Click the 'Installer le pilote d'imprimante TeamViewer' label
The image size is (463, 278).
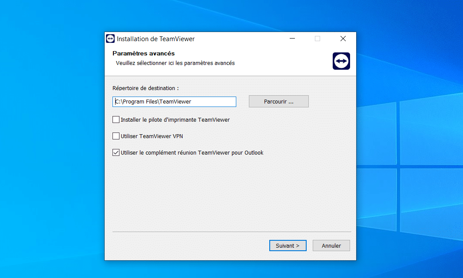tap(175, 120)
